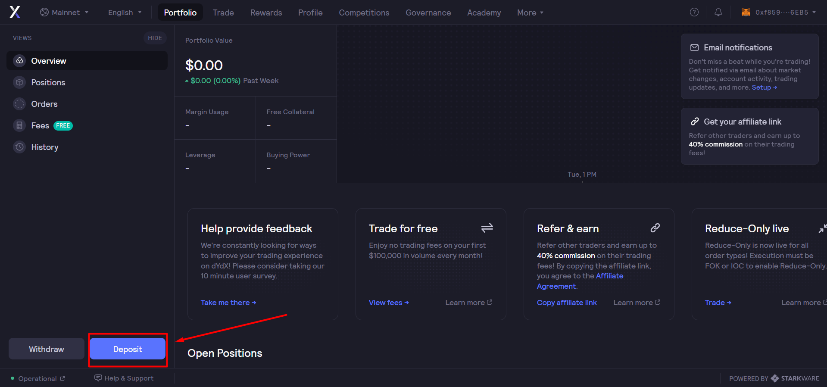Click the Withdraw button
The width and height of the screenshot is (827, 387).
(x=47, y=349)
